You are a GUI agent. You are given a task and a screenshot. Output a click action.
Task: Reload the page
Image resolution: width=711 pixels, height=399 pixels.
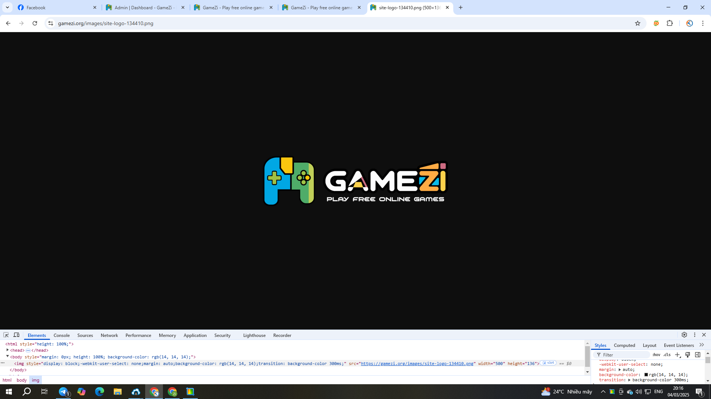(x=35, y=23)
